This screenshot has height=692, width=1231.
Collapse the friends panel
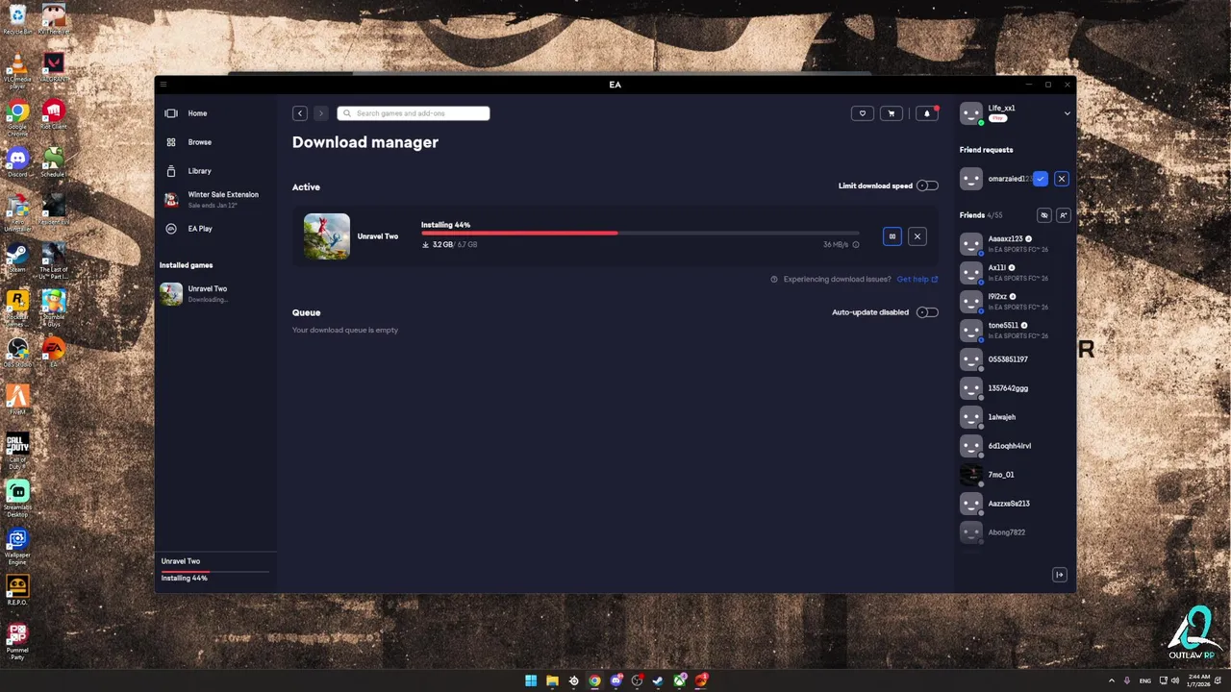pos(1060,575)
